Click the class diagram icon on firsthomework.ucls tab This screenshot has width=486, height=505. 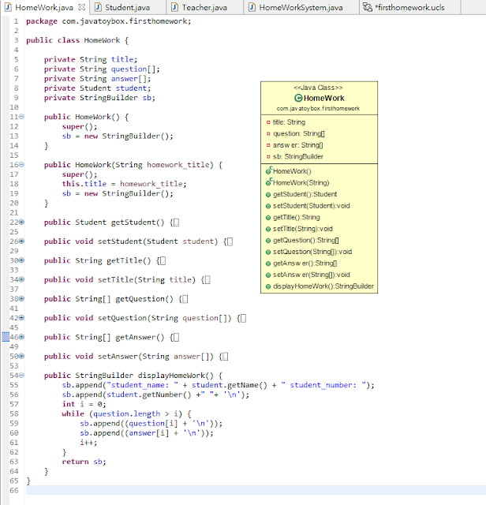(x=368, y=7)
